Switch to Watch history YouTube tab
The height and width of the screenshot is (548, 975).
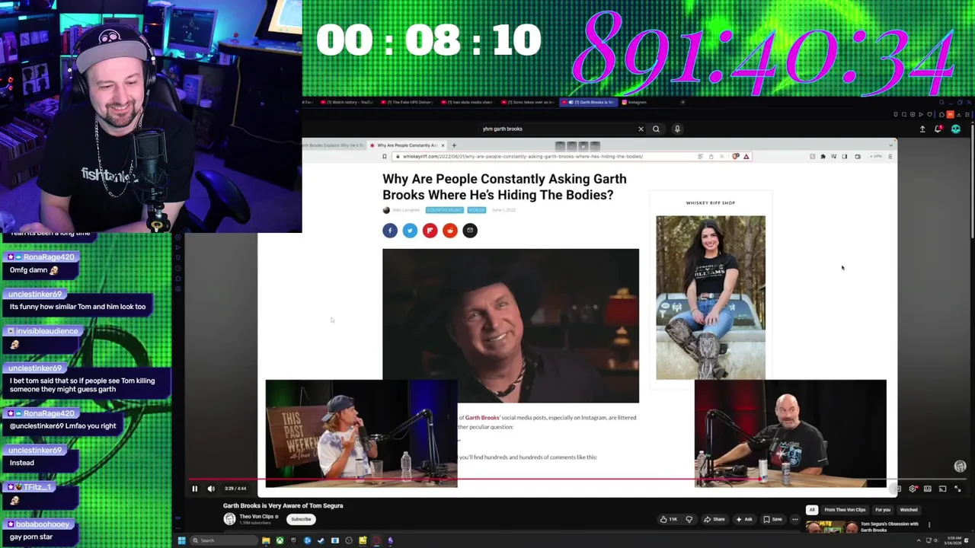coord(347,102)
